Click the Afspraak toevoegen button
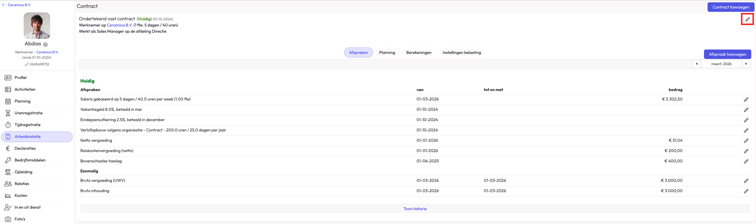This screenshot has width=756, height=224. point(727,54)
